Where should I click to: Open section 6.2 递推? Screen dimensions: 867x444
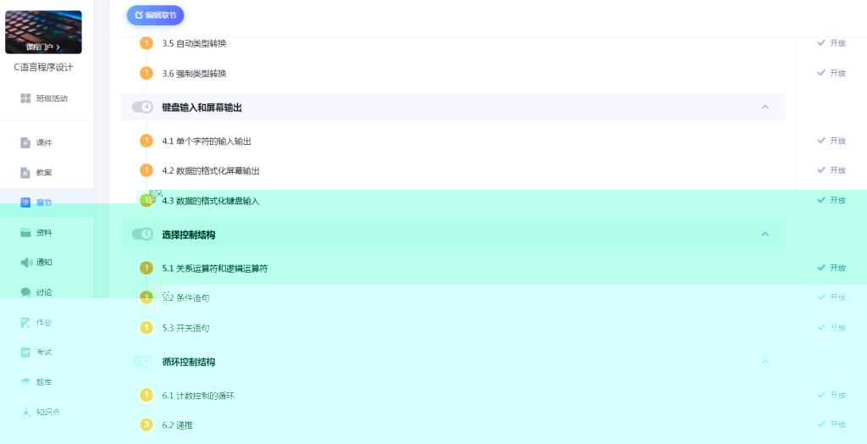coord(178,425)
